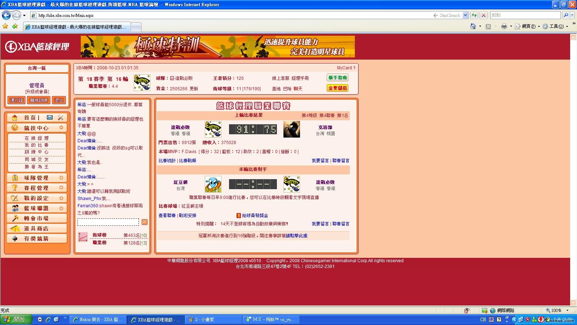
Task: Click the 退出 logout button
Action: pyautogui.click(x=58, y=100)
